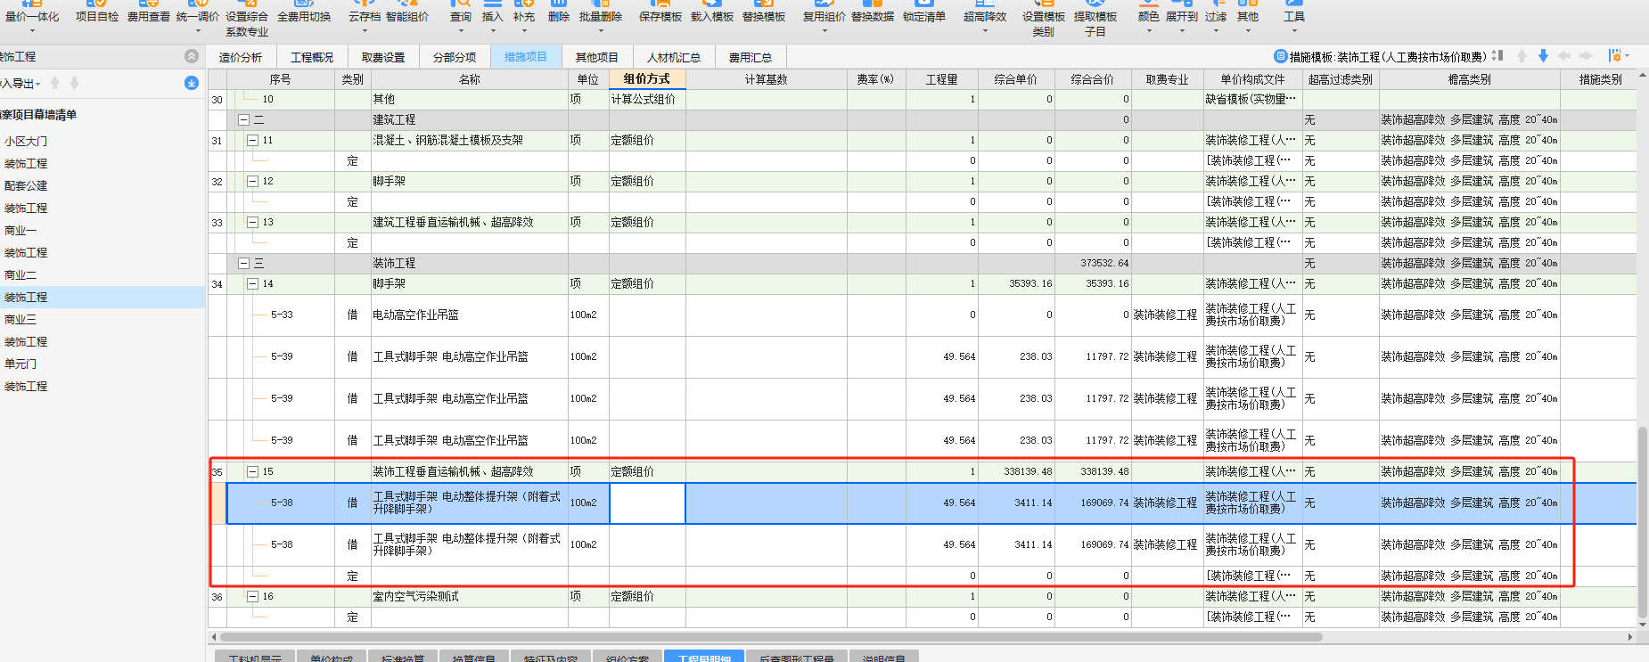Screen dimensions: 1649x662
Task: Select 配套公建 in project tree
Action: [26, 185]
